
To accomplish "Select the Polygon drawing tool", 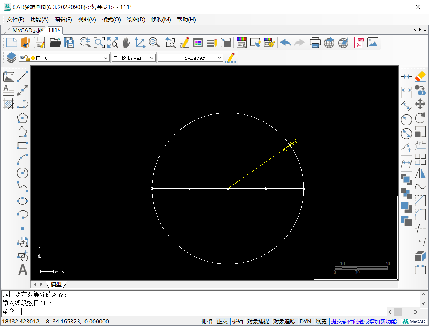I will 23,118.
